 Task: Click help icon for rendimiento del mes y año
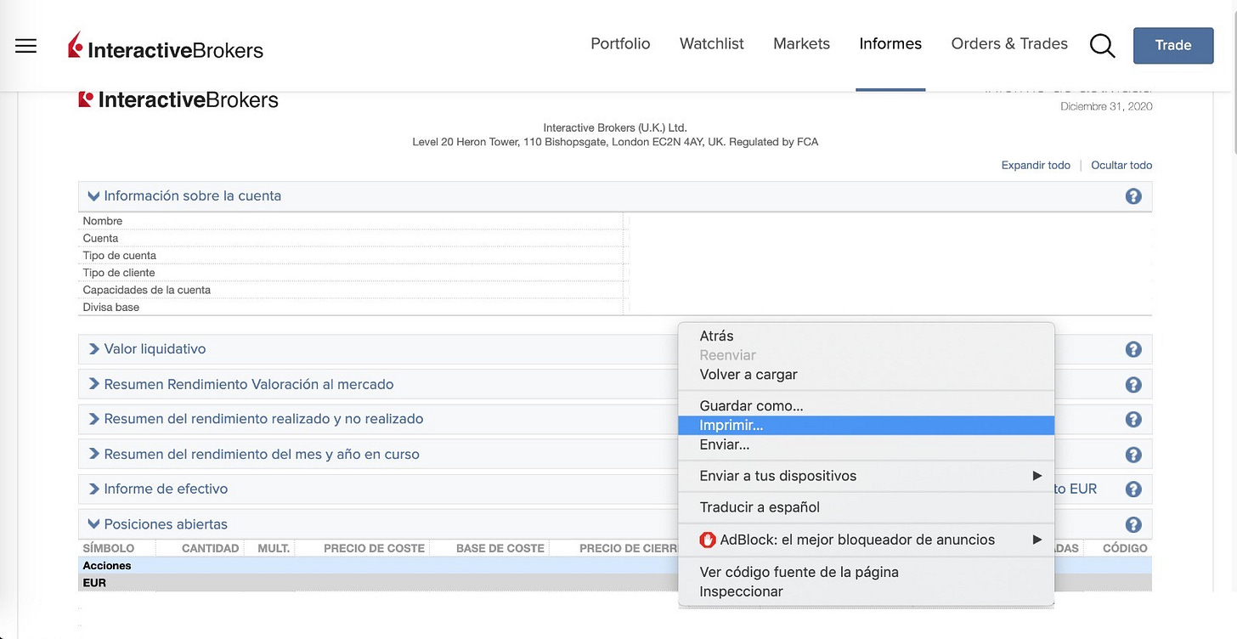pos(1133,455)
